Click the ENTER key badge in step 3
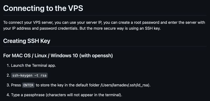Viewport: 210px width, 101px height. point(28,85)
